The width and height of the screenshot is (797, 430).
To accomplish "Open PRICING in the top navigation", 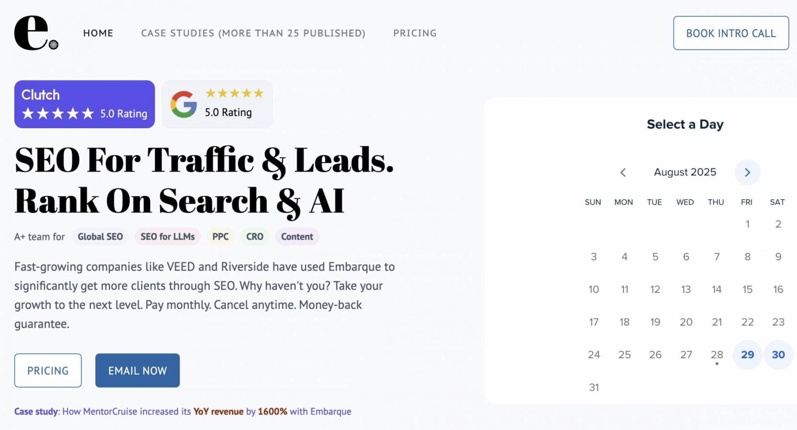I will click(415, 33).
